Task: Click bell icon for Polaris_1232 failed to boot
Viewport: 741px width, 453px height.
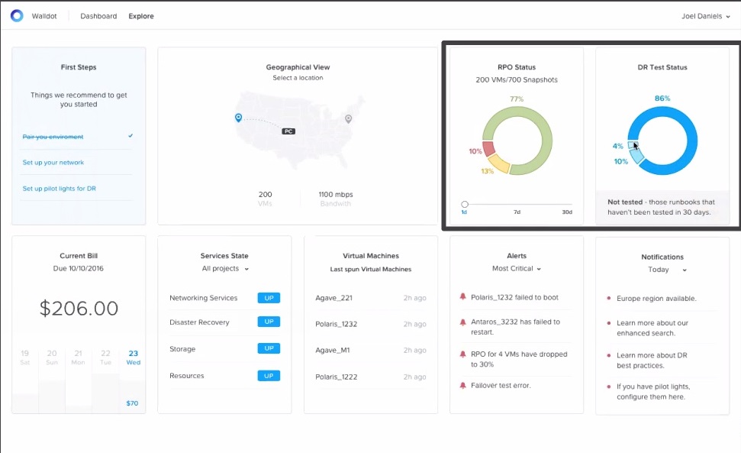Action: (462, 297)
